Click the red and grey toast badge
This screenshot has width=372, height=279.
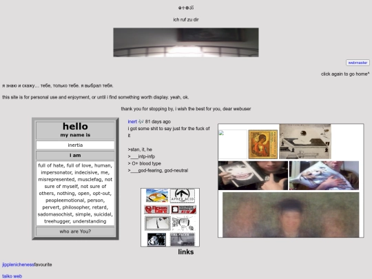183,209
